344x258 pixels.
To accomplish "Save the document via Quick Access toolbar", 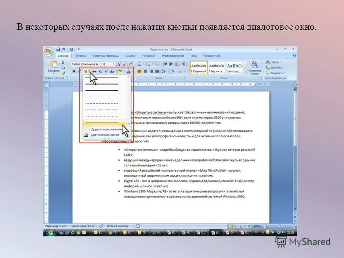I will pyautogui.click(x=58, y=49).
